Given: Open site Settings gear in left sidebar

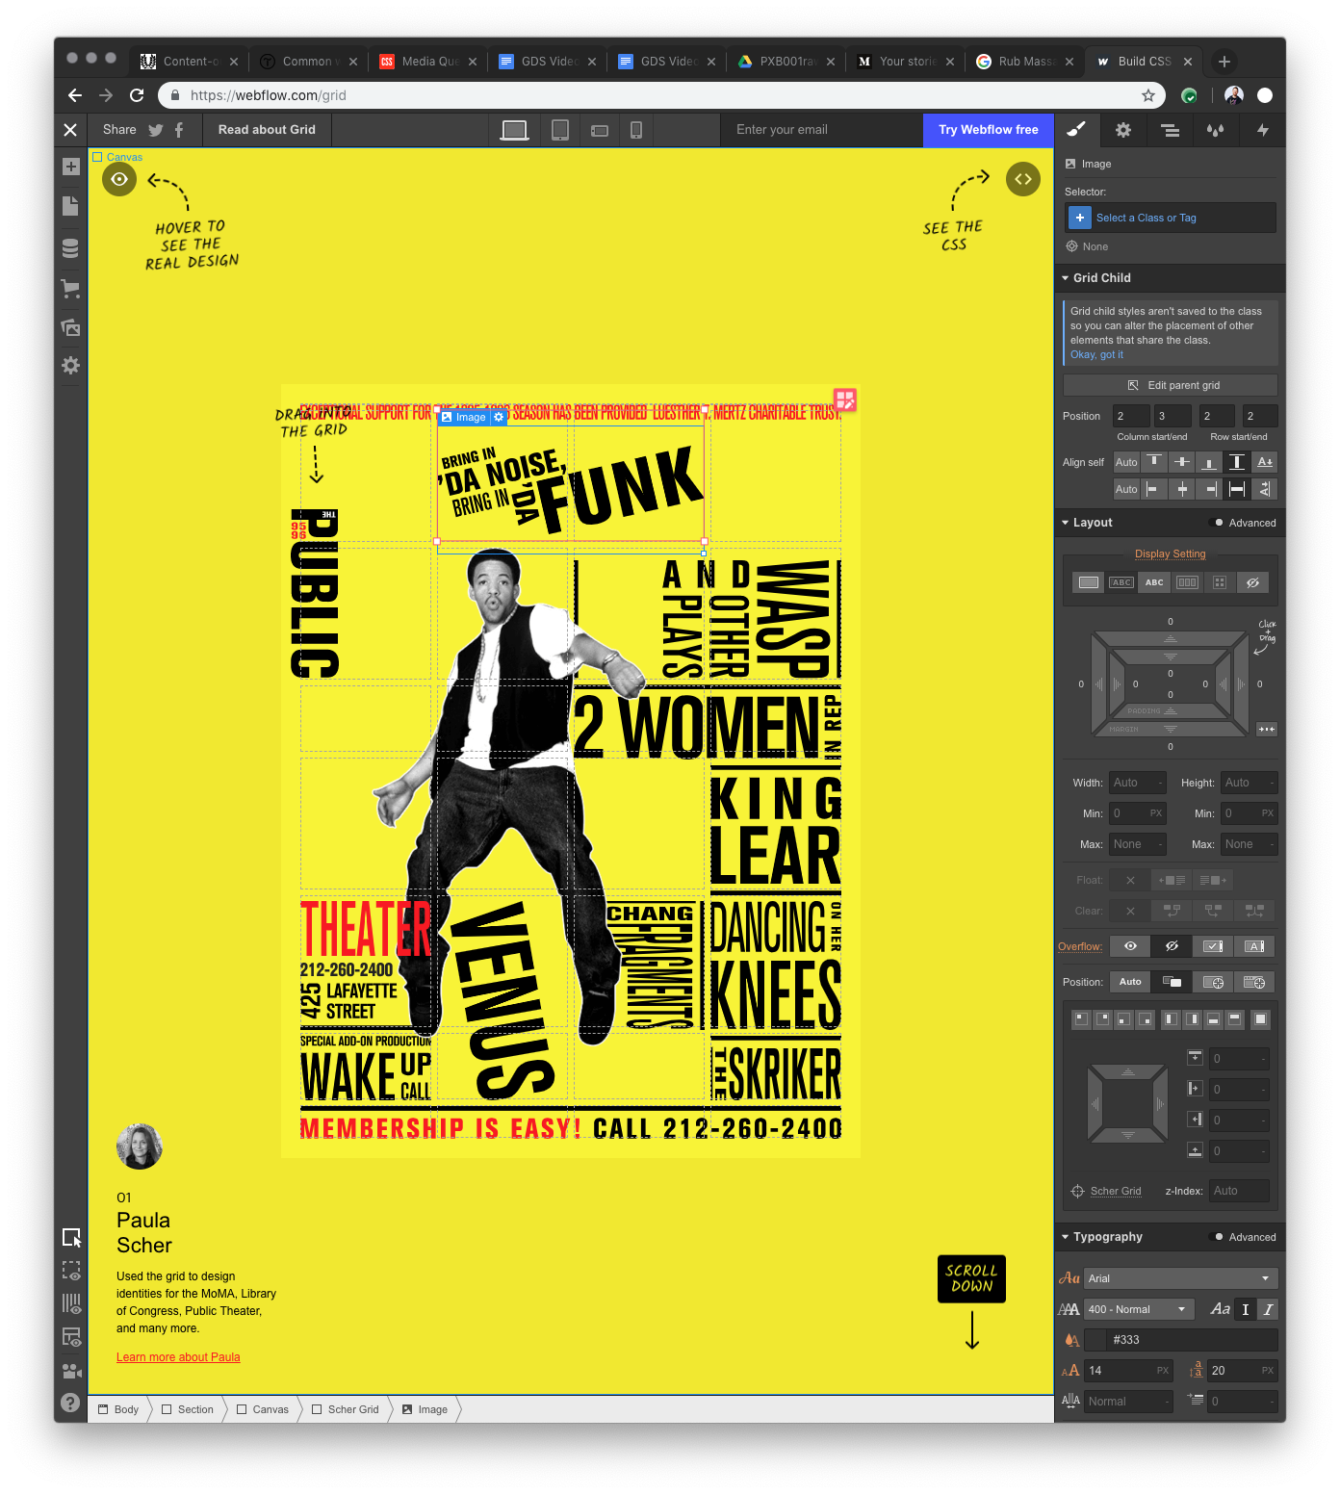Looking at the screenshot, I should click(x=70, y=366).
